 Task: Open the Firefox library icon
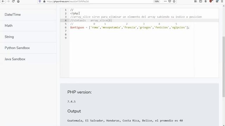pyautogui.click(x=195, y=1)
